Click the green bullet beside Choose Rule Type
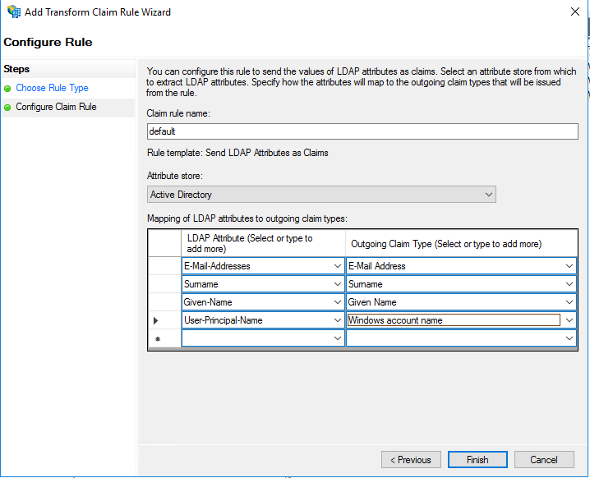Image resolution: width=590 pixels, height=478 pixels. click(x=7, y=89)
